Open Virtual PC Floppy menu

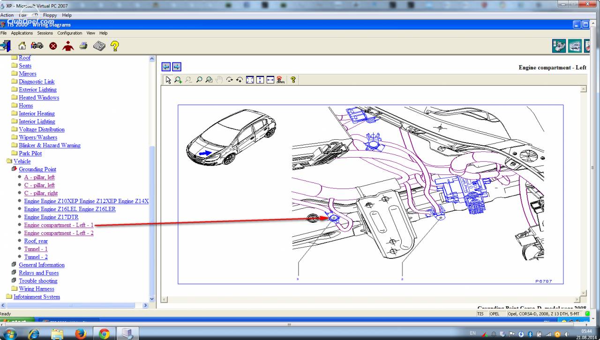pyautogui.click(x=50, y=15)
